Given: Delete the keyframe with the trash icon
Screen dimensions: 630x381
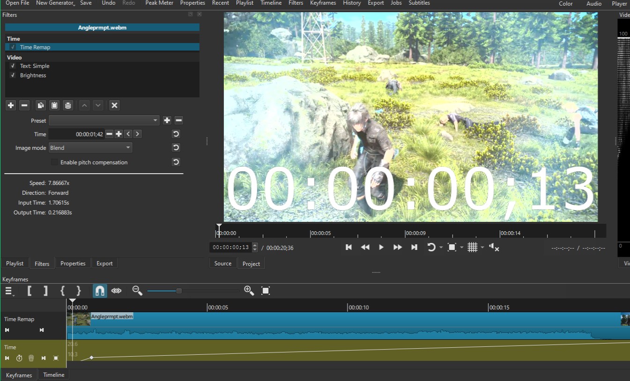Looking at the screenshot, I should 31,358.
